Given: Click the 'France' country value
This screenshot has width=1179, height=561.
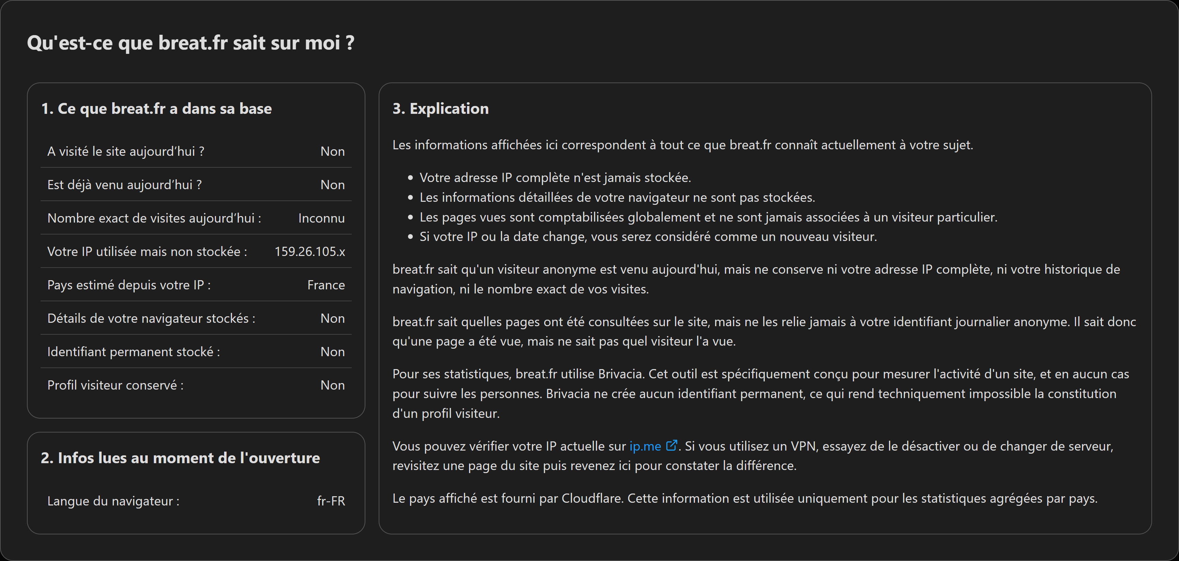Looking at the screenshot, I should (326, 285).
